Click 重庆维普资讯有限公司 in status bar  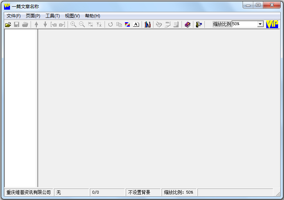pos(28,192)
